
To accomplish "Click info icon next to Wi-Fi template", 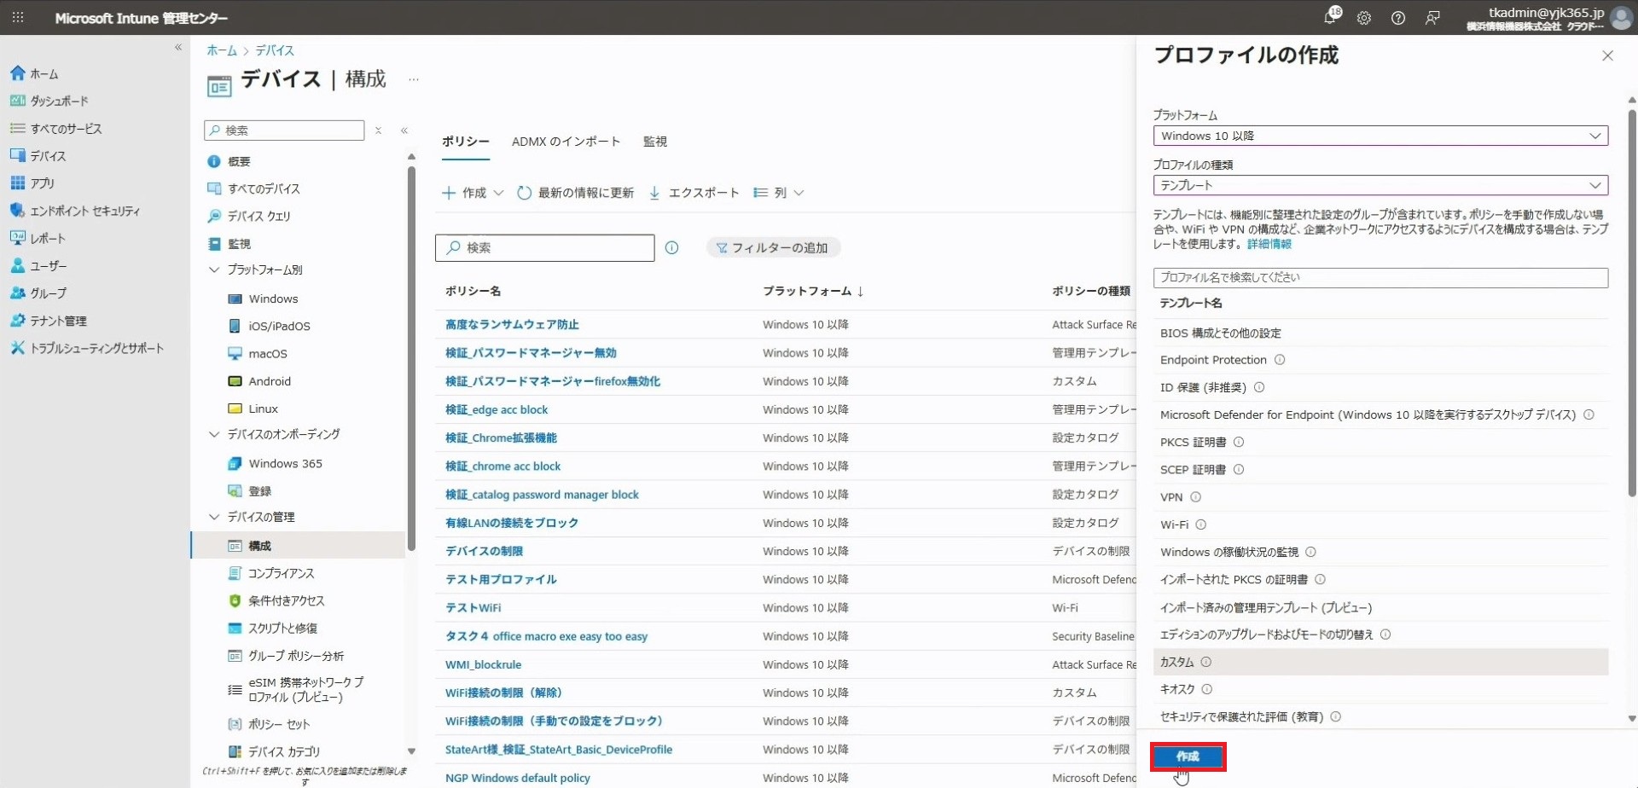I will pyautogui.click(x=1201, y=524).
